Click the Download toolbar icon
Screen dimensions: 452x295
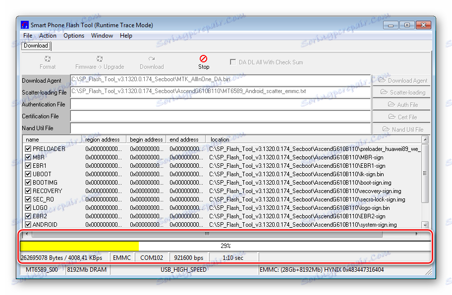tap(152, 59)
